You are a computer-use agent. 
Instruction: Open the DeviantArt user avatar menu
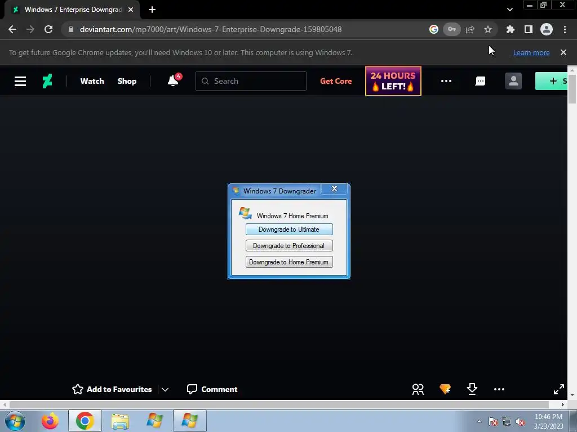(513, 81)
